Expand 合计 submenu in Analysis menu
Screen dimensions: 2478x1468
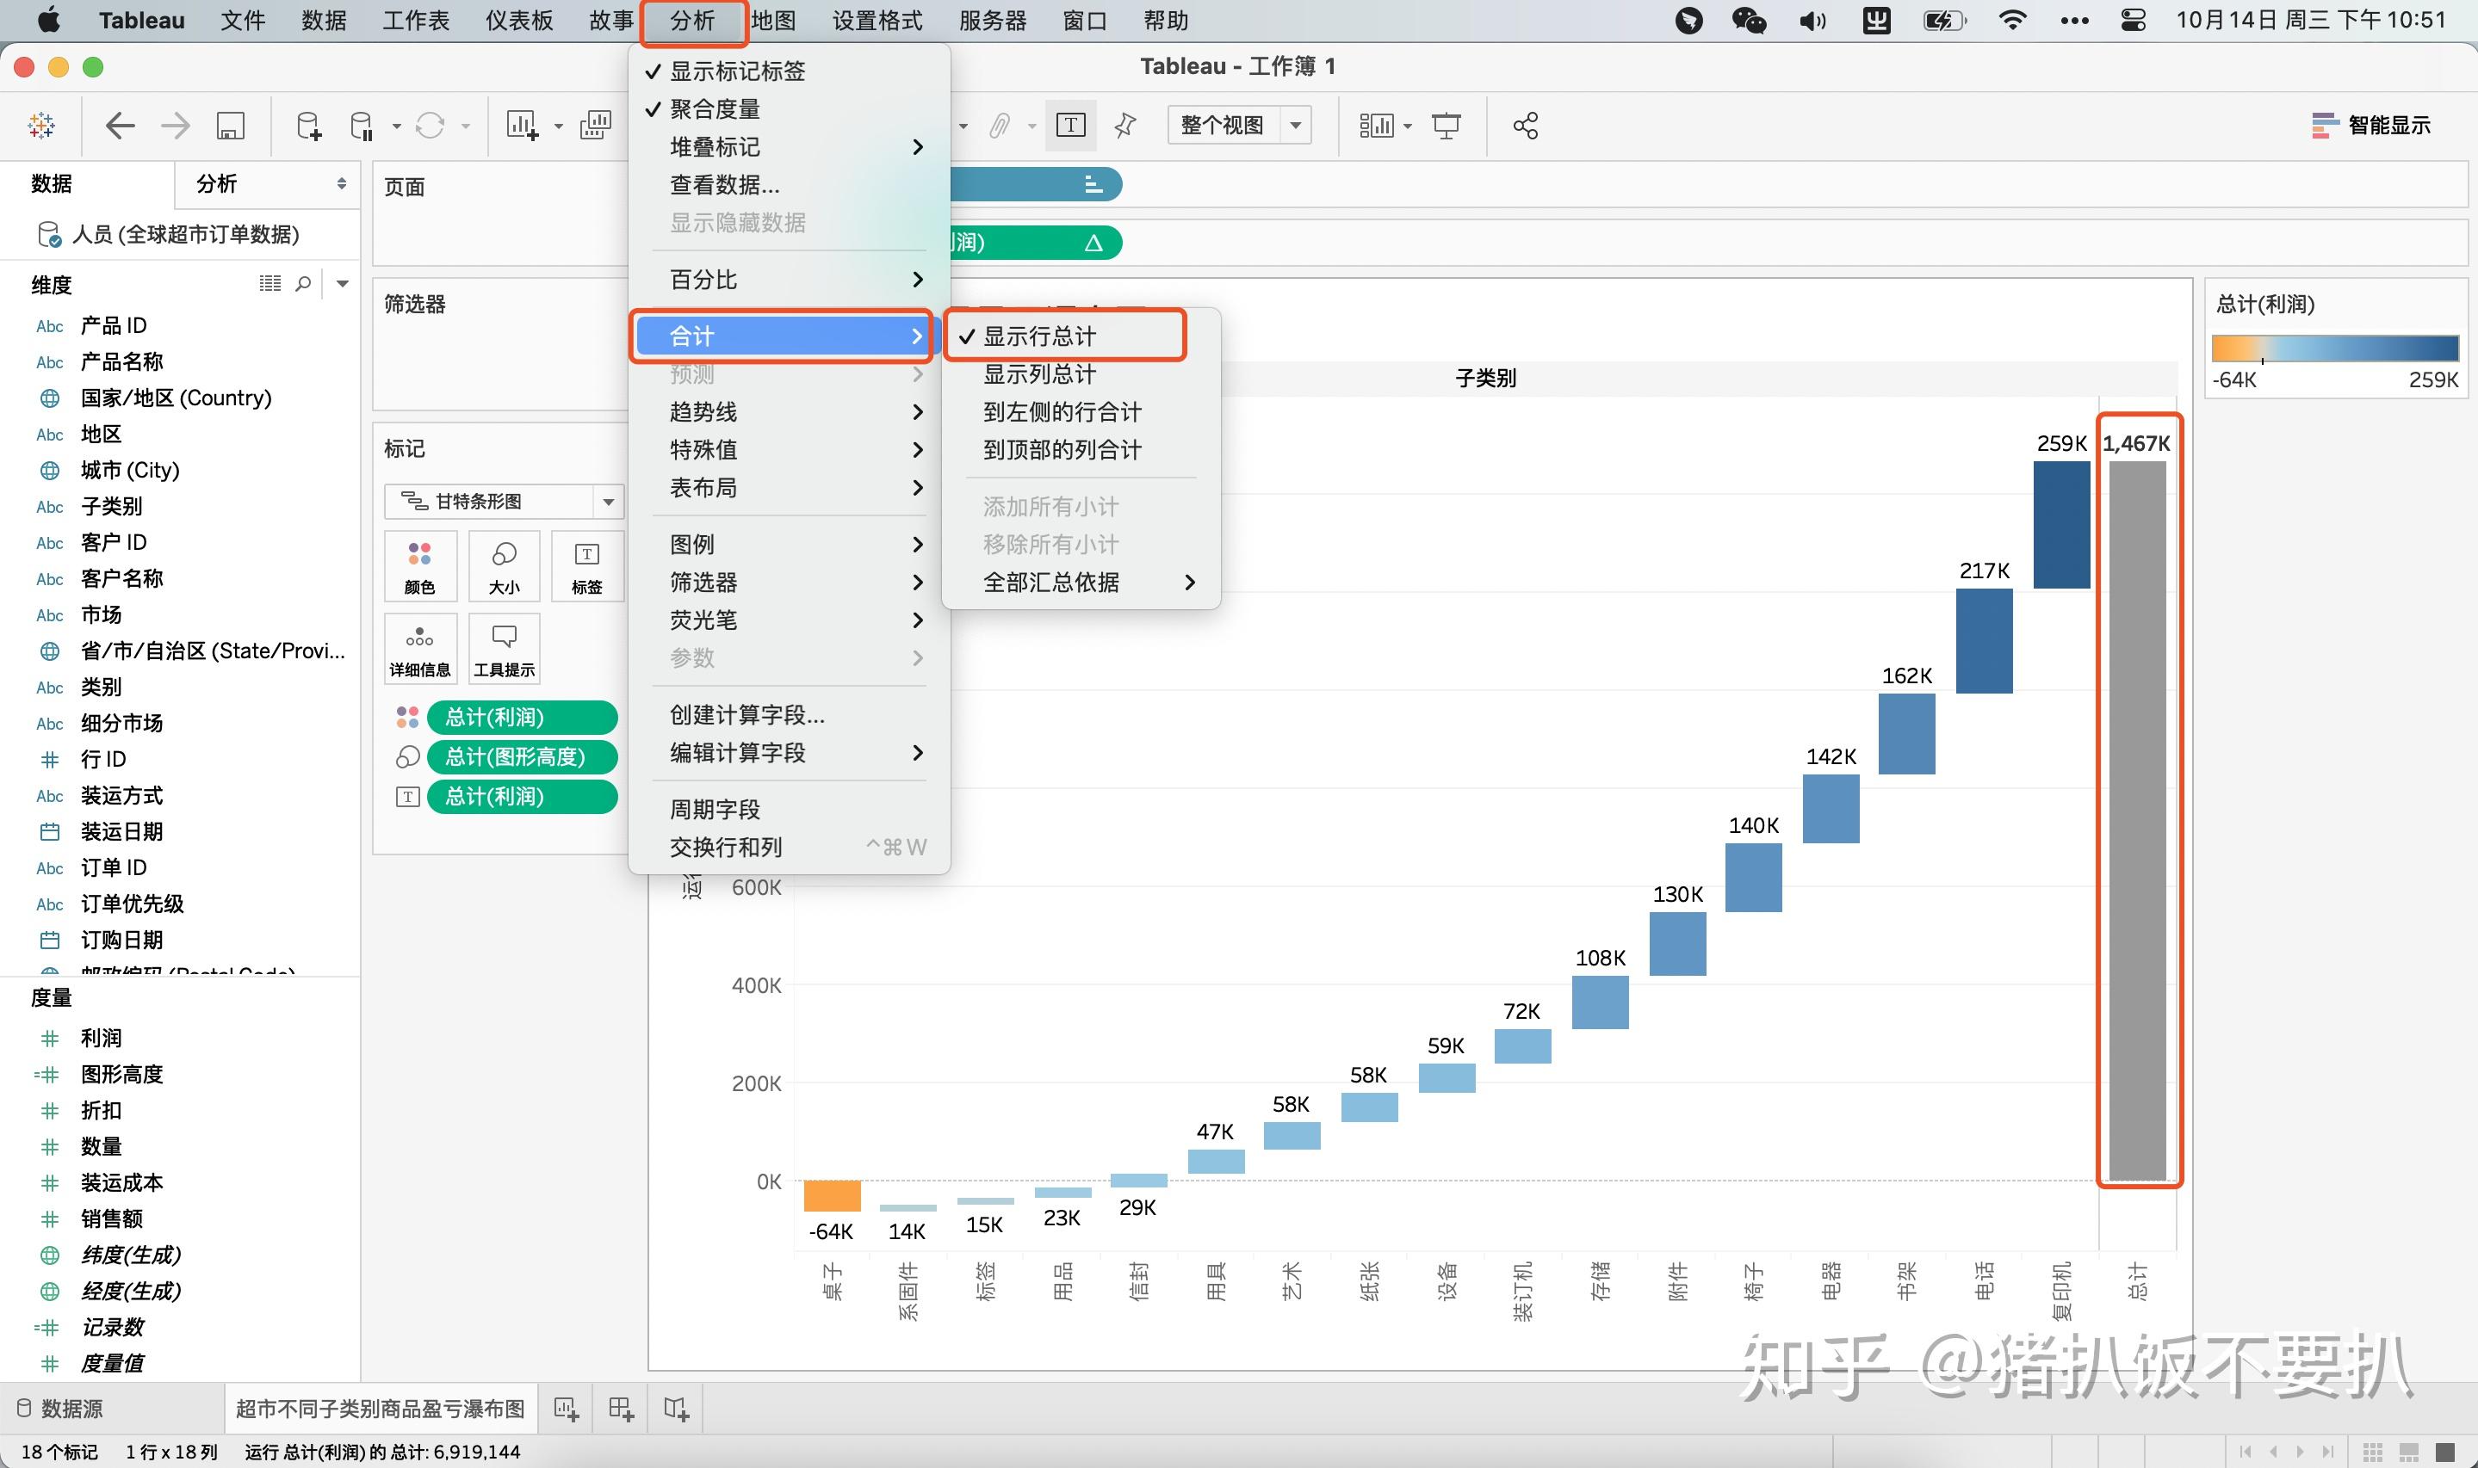click(x=785, y=336)
